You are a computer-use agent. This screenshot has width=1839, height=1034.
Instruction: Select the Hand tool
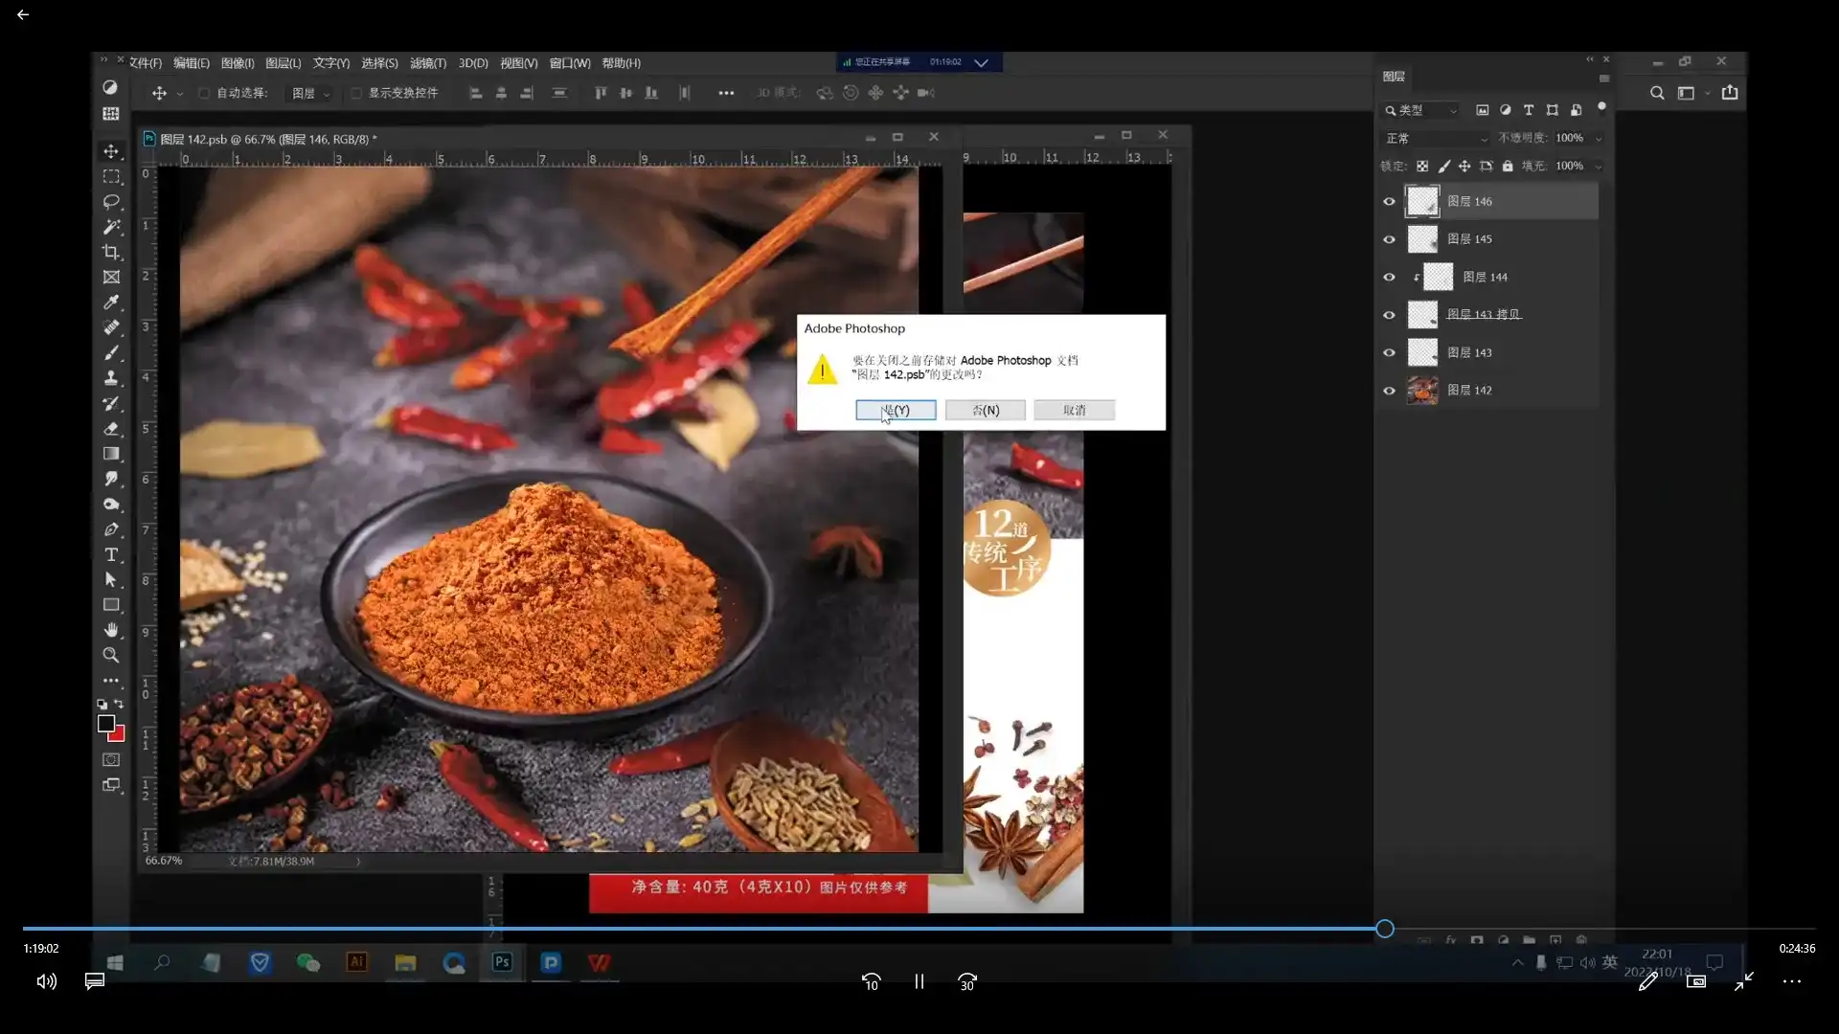111,630
